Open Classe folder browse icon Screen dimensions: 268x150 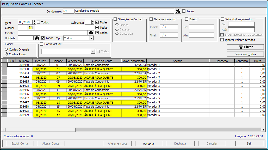point(31,28)
